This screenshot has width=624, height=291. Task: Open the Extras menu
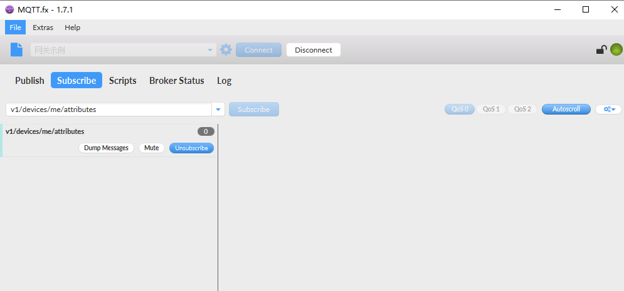(x=43, y=28)
